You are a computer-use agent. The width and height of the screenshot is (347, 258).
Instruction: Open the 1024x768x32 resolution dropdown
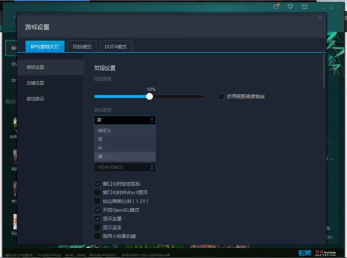[x=124, y=167]
